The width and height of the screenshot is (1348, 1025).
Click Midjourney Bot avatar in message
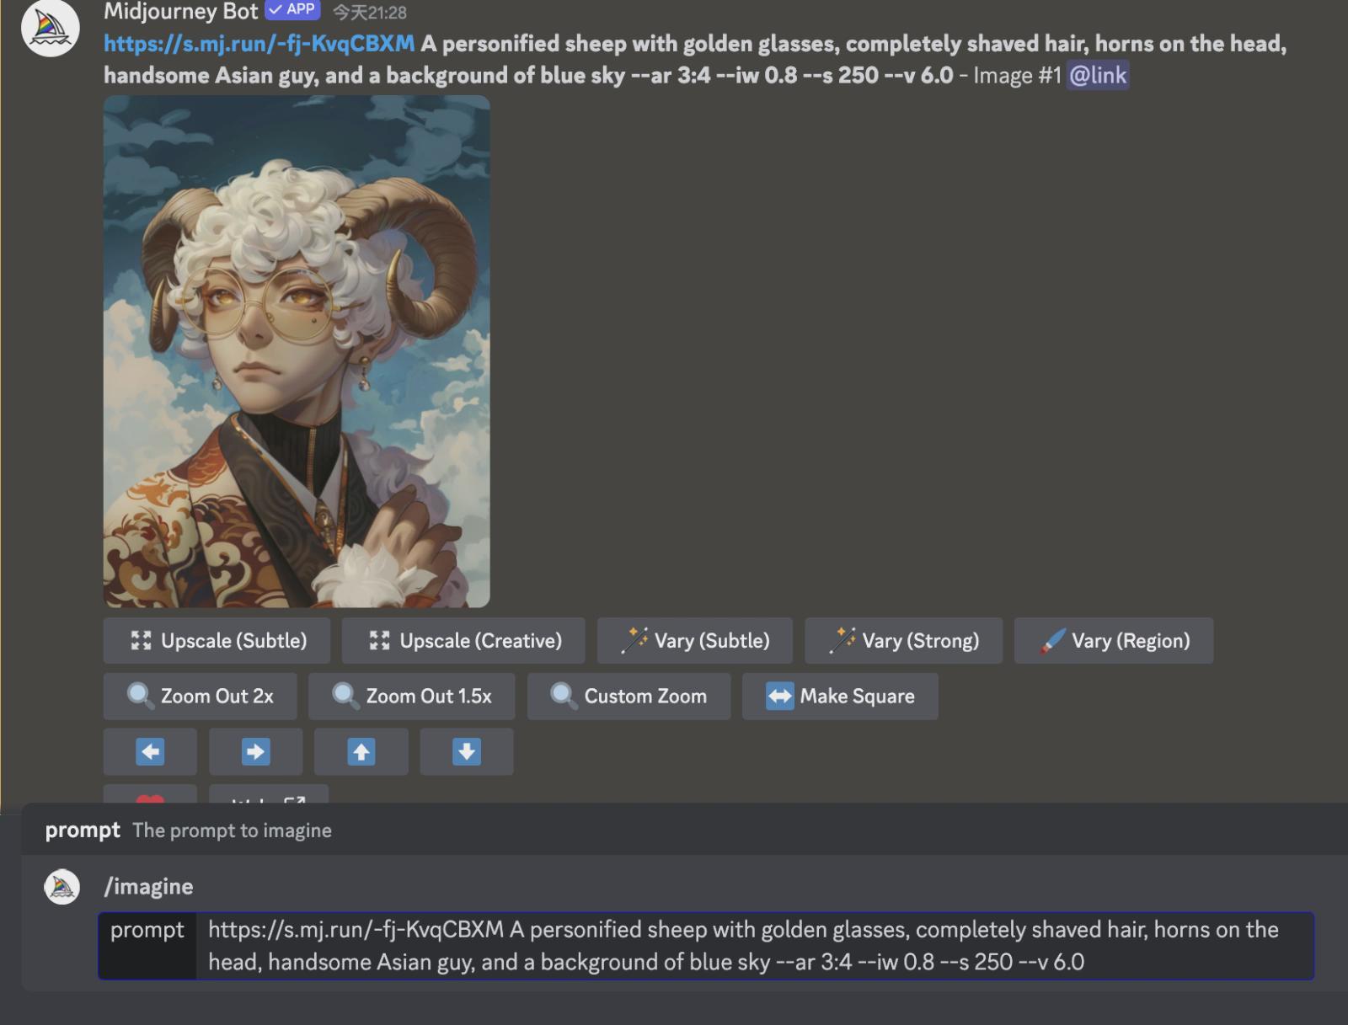click(51, 28)
